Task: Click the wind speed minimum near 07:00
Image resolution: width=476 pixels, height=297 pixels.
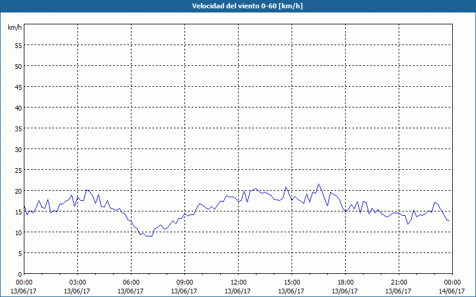Action: pos(149,236)
